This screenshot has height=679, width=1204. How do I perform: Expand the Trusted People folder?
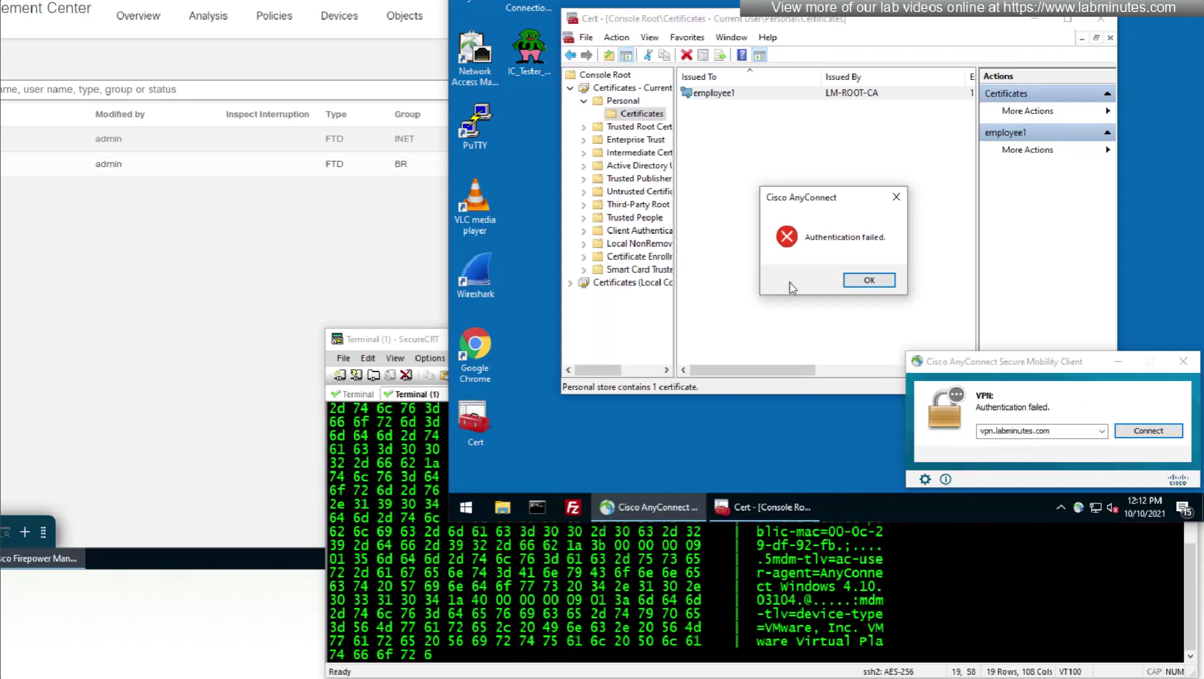pyautogui.click(x=584, y=218)
